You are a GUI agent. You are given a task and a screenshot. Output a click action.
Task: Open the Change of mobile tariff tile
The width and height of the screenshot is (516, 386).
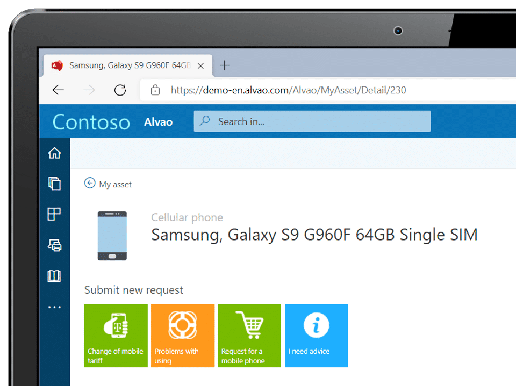116,336
